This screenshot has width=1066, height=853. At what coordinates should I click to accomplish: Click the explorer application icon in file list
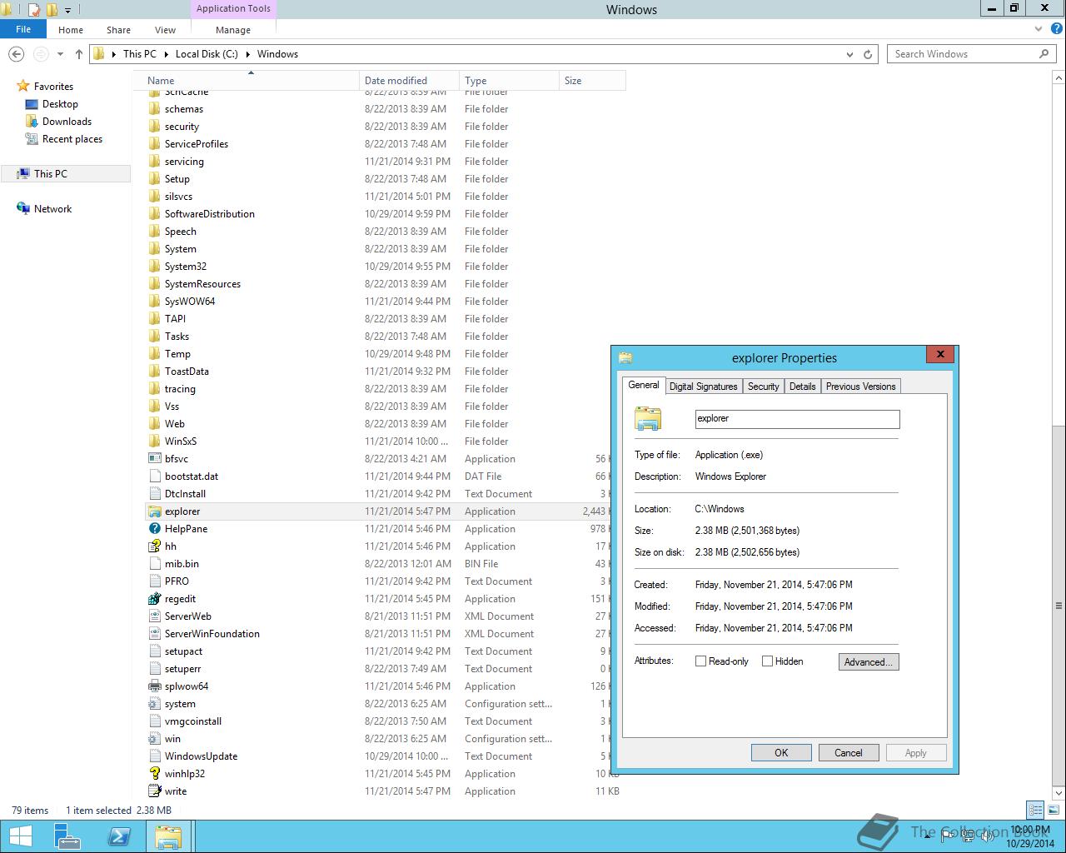(154, 511)
